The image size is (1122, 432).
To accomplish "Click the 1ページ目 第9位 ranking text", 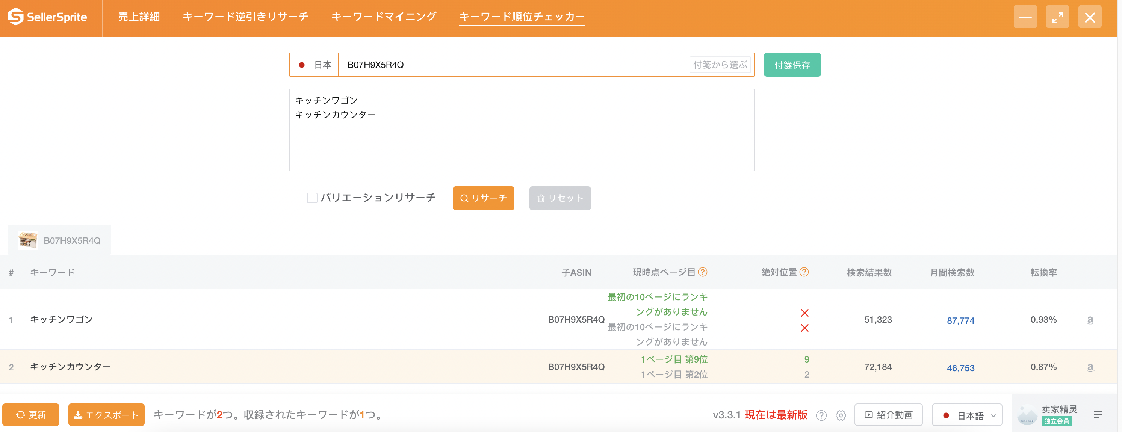I will click(674, 360).
